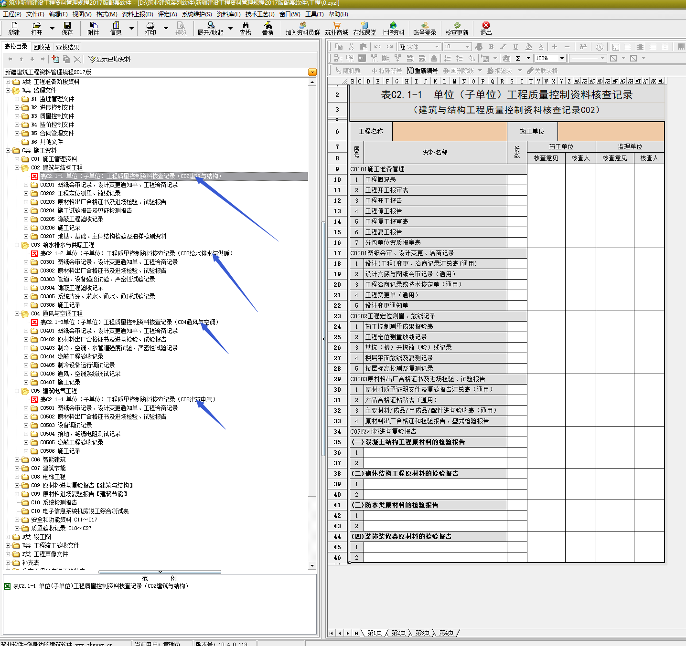Open the 100% zoom dropdown

562,58
